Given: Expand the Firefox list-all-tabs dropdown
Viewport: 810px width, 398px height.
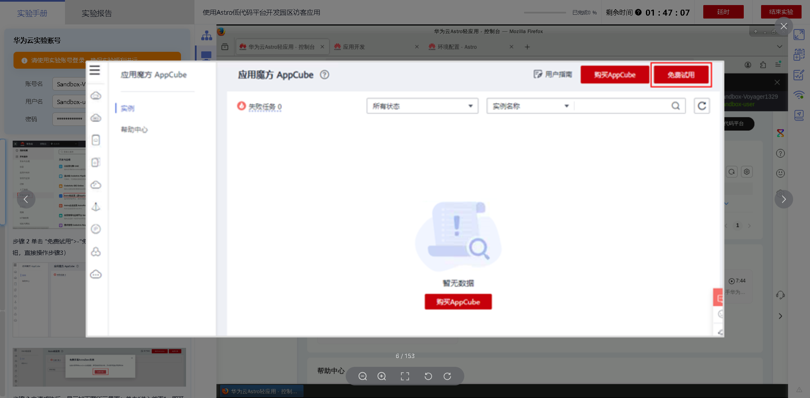Looking at the screenshot, I should coord(780,47).
